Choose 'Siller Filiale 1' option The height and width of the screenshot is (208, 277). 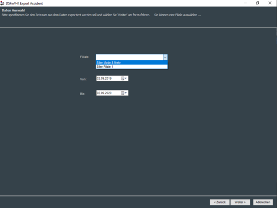[132, 67]
